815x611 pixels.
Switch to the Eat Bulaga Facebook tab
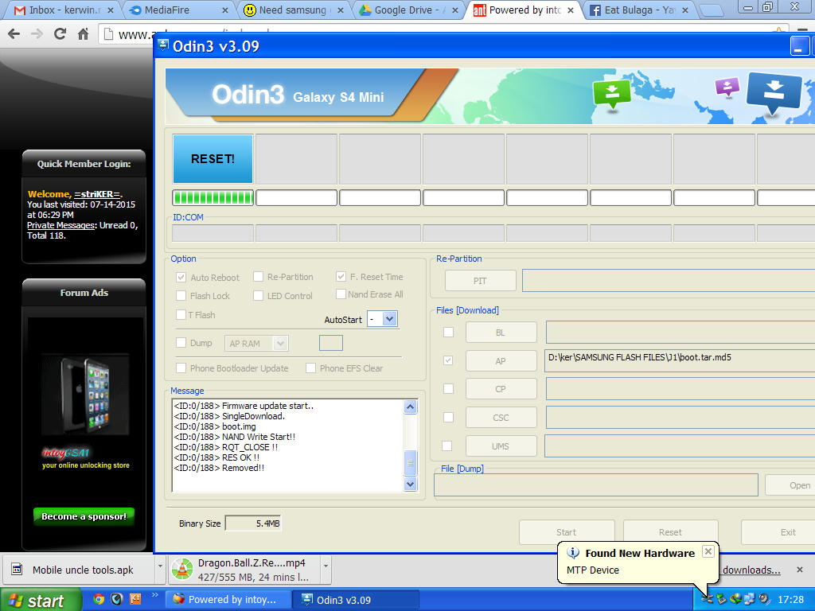tap(639, 10)
